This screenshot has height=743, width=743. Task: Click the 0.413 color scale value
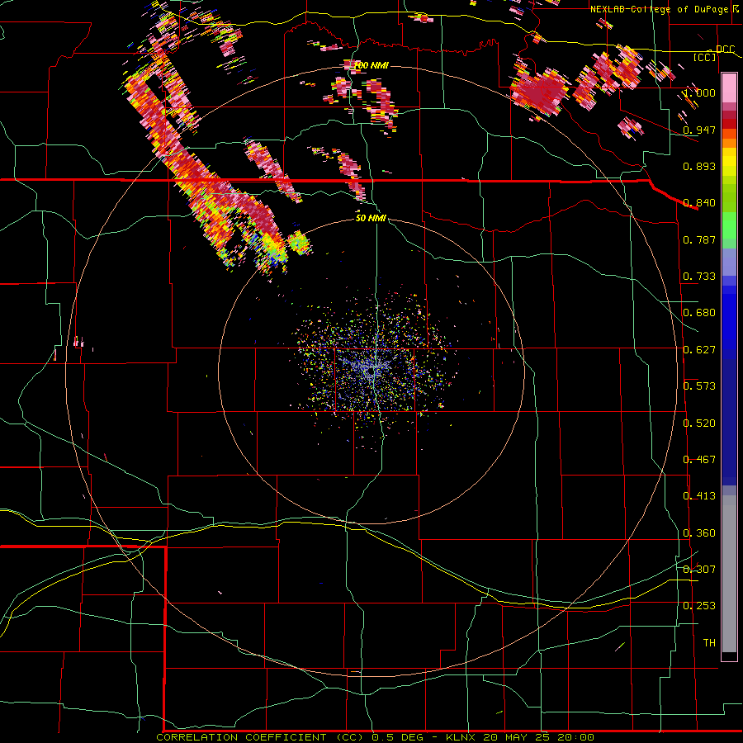[x=699, y=496]
